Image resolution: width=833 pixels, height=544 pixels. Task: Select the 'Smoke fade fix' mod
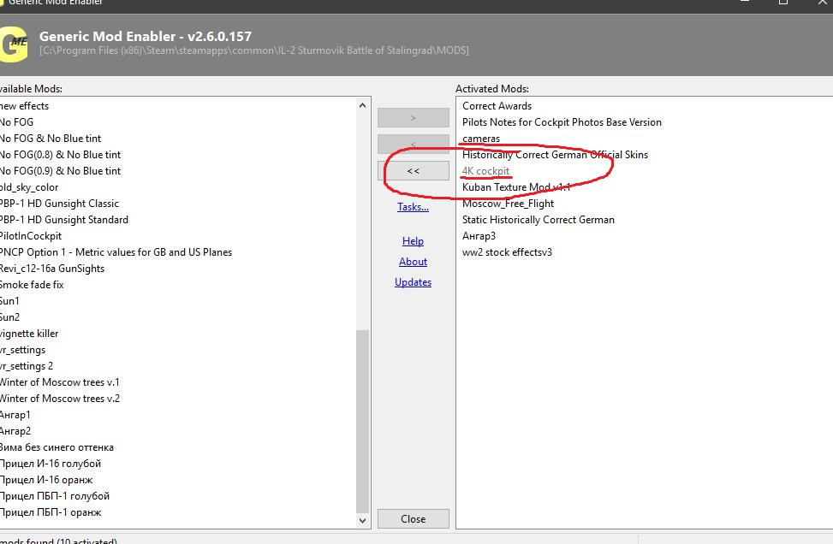32,285
